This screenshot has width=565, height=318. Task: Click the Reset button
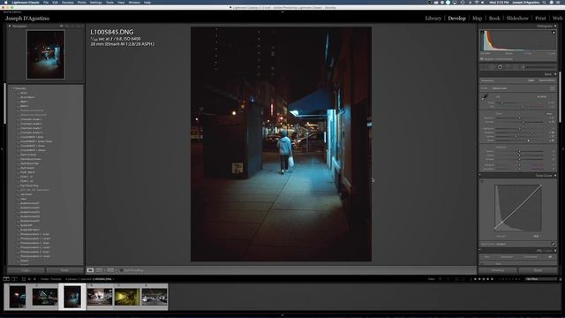(538, 270)
